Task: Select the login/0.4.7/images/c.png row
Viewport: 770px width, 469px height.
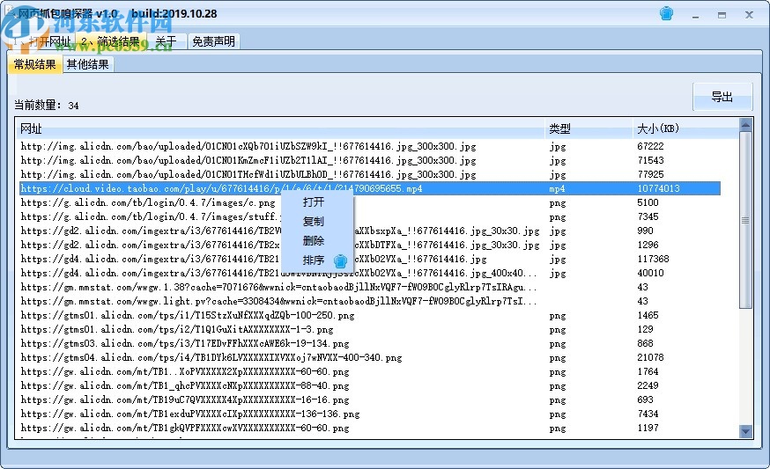Action: pyautogui.click(x=370, y=202)
